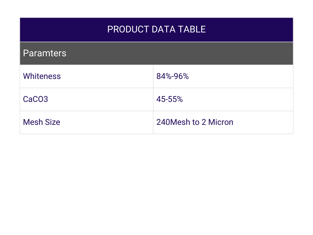Click the Paramters column header
This screenshot has height=235, width=313.
(45, 53)
